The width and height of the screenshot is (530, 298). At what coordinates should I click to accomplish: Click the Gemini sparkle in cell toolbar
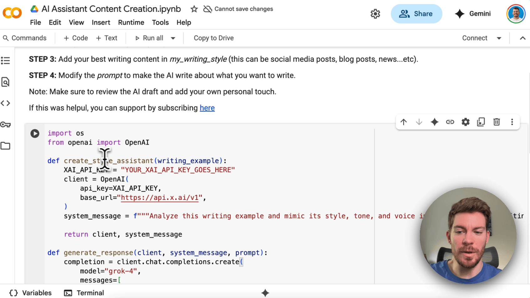click(x=435, y=122)
